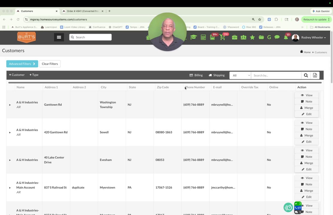333x215 pixels.
Task: Open the browser extensions puzzle icon
Action: (x=276, y=19)
